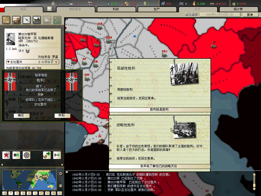261x196 pixels.
Task: Click the greyed explosion battles icon
Action: point(47,20)
